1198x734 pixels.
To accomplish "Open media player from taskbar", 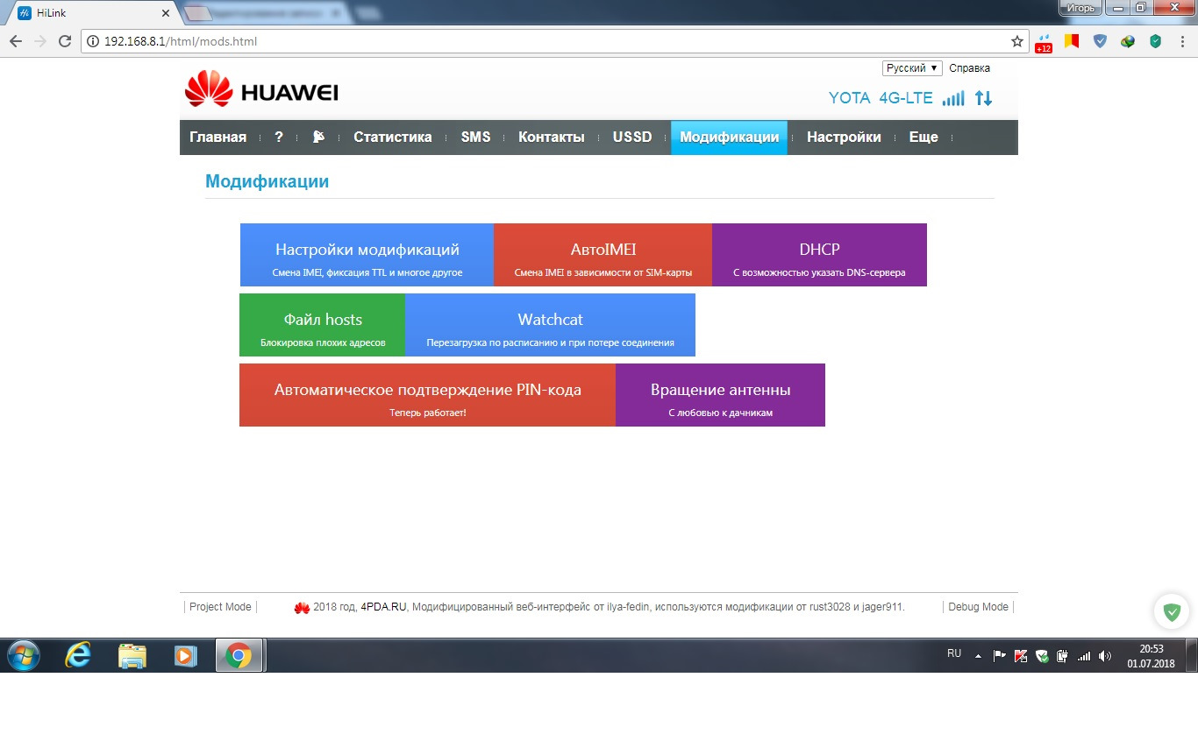I will (x=185, y=655).
